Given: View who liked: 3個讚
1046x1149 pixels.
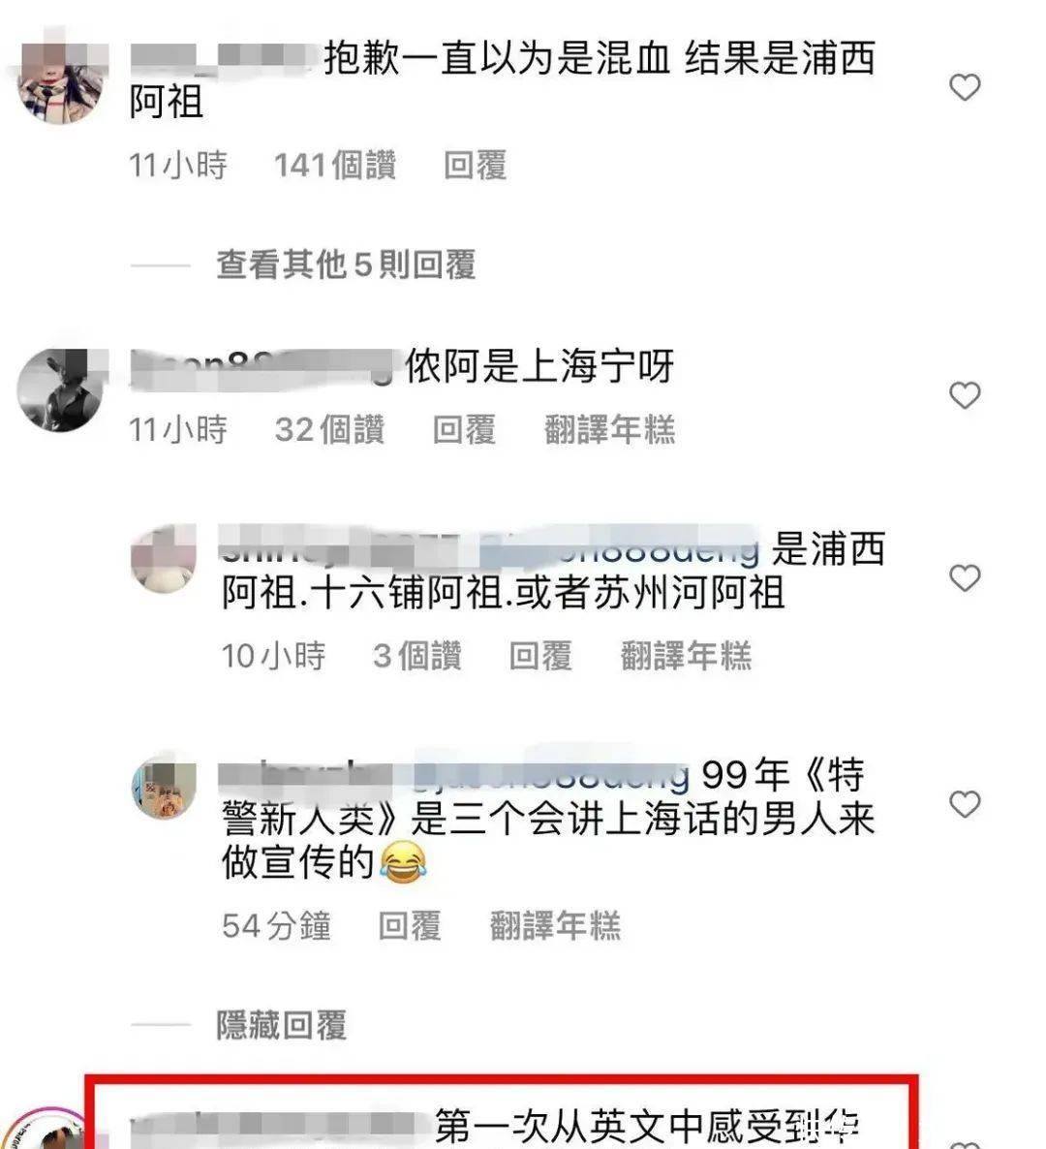Looking at the screenshot, I should (417, 656).
